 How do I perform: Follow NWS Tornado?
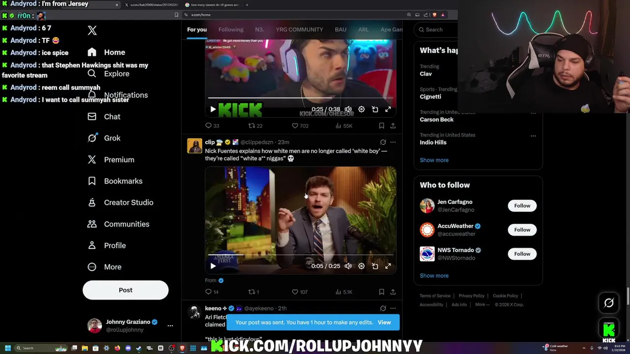point(522,254)
